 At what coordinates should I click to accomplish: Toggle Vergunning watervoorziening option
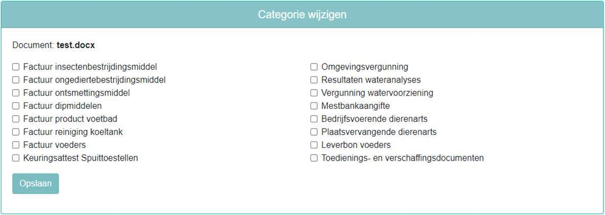tap(314, 93)
